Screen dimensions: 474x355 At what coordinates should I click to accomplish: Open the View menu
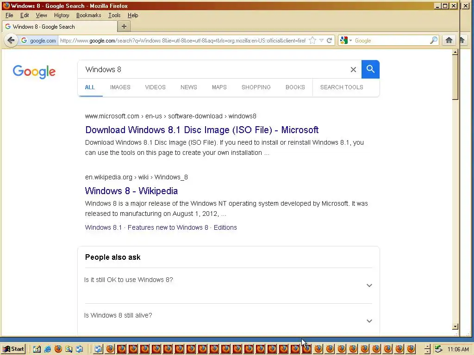coord(41,15)
